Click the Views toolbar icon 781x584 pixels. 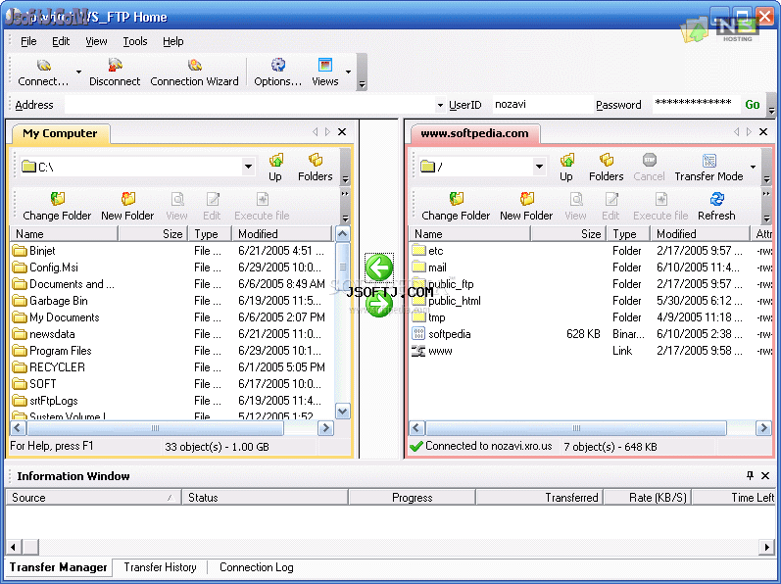tap(324, 66)
